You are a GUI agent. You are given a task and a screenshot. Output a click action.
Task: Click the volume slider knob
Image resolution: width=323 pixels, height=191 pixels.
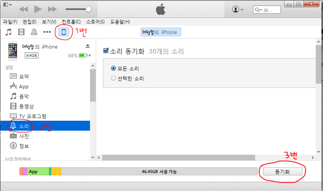tap(88, 9)
